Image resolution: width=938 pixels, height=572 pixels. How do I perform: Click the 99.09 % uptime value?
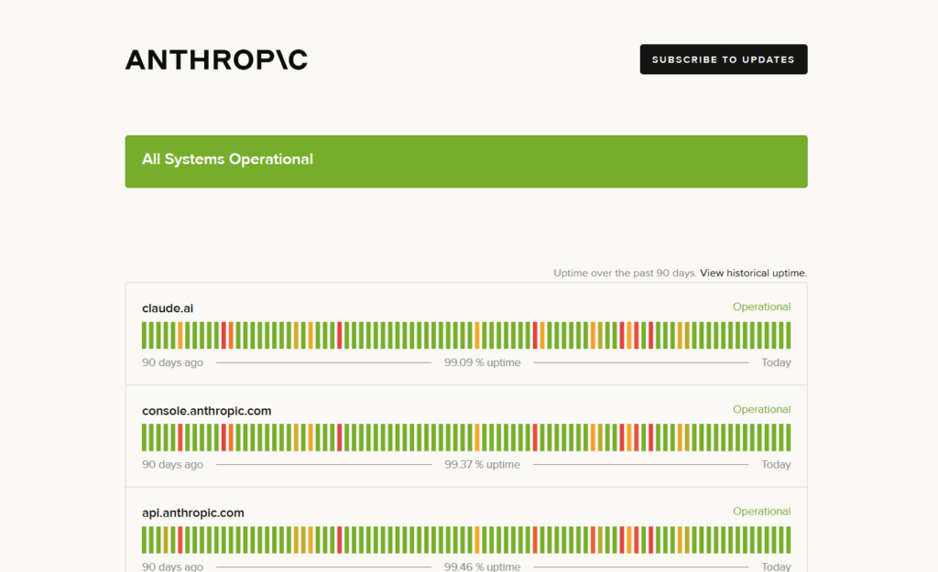(482, 362)
